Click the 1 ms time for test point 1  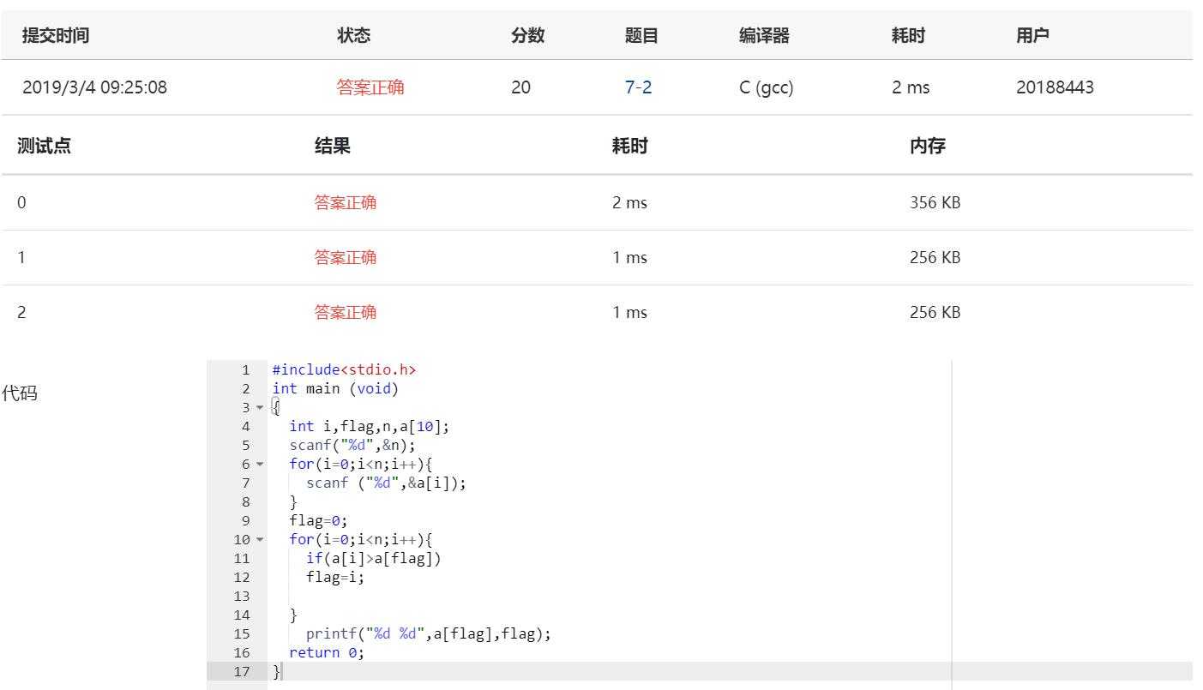click(x=629, y=257)
